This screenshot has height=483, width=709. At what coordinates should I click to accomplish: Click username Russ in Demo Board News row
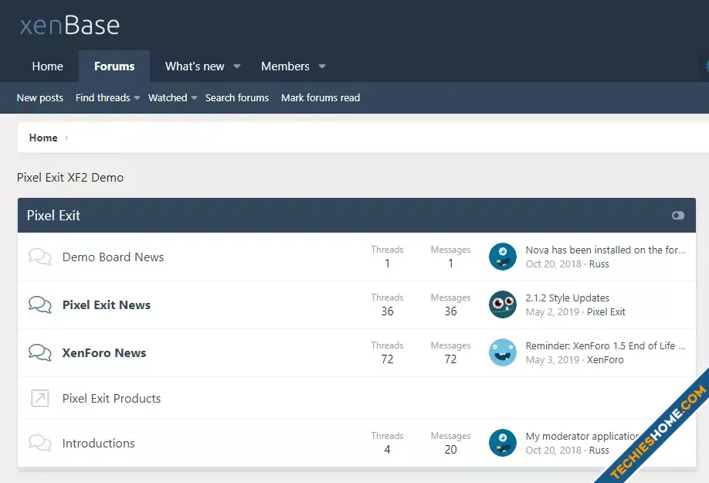coord(599,264)
